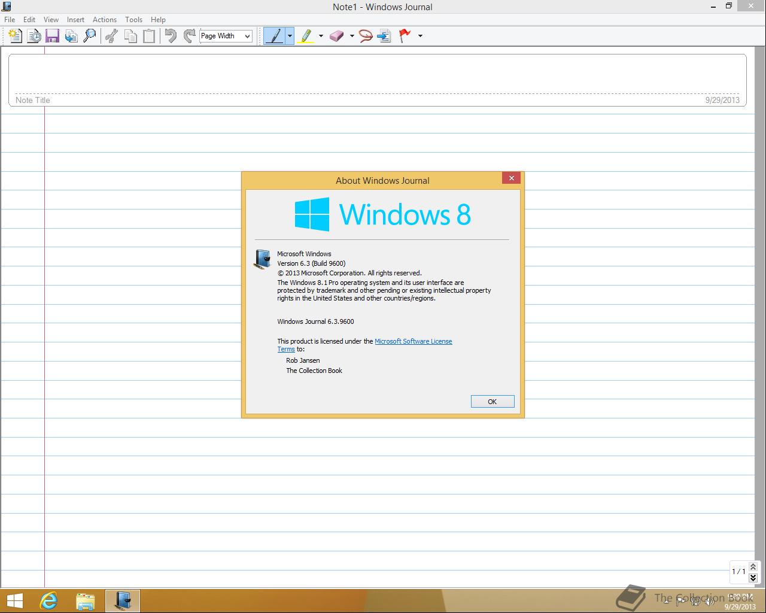Image resolution: width=766 pixels, height=613 pixels.
Task: Open the Windows Start button
Action: [14, 601]
